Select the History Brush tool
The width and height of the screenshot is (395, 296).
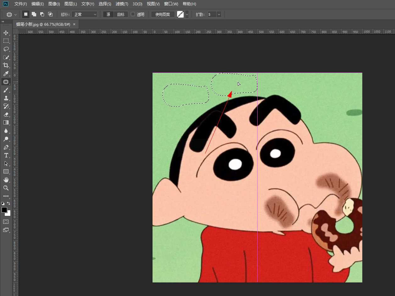click(6, 106)
